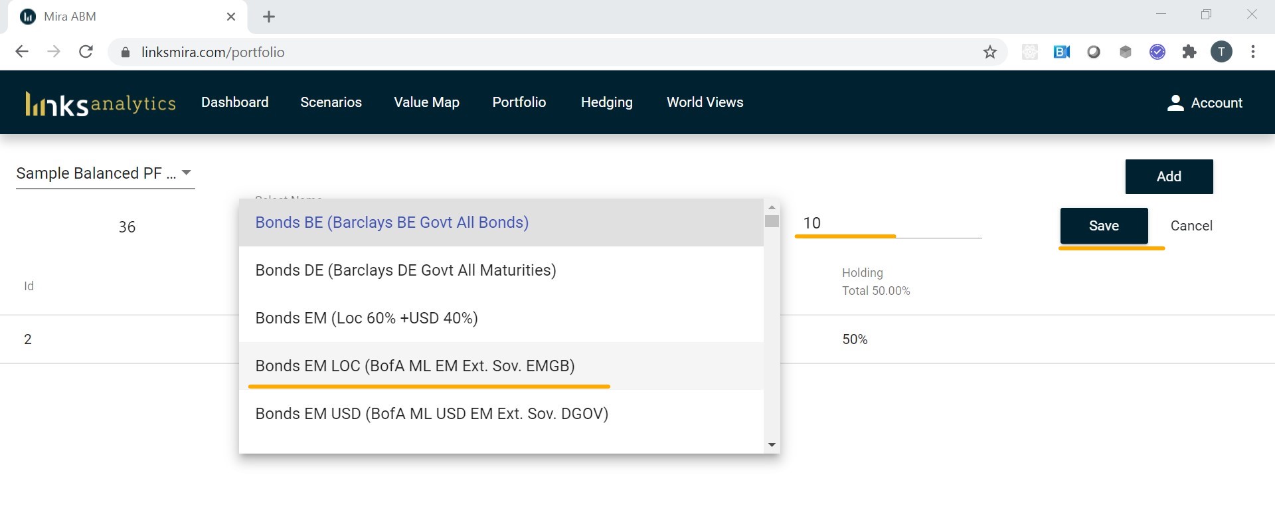Expand the Sample Balanced PF dropdown

click(105, 173)
